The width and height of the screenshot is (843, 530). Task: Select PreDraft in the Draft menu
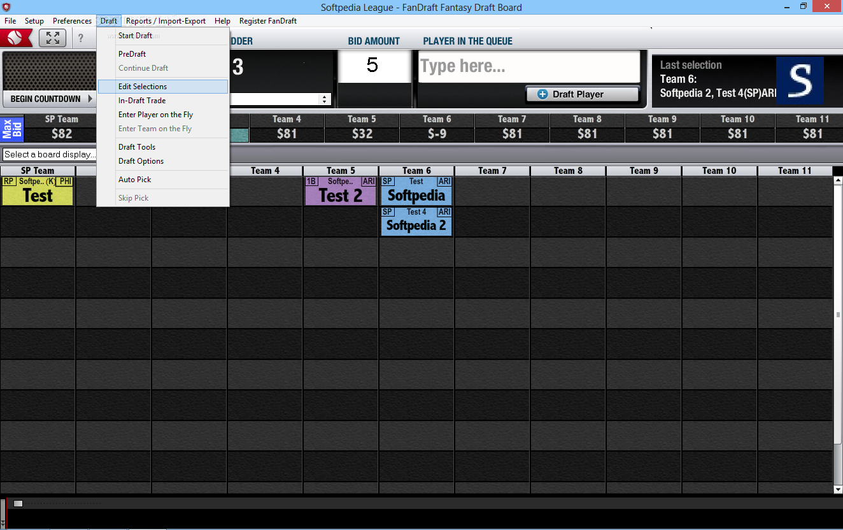163,54
